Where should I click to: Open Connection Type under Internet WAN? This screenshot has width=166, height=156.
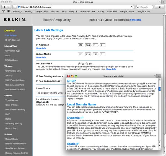13,51
